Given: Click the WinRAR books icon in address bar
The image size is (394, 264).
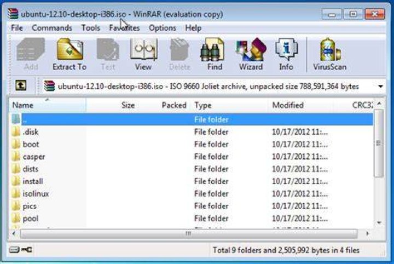Looking at the screenshot, I should pyautogui.click(x=49, y=86).
